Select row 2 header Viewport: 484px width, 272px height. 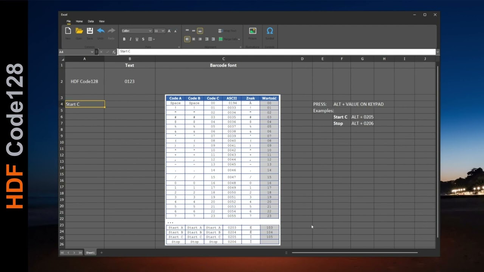[x=62, y=82]
